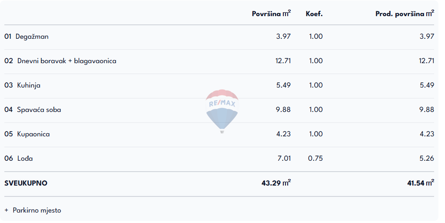Click the 0.75 coefficient for Lođa
This screenshot has width=445, height=223.
coord(316,159)
